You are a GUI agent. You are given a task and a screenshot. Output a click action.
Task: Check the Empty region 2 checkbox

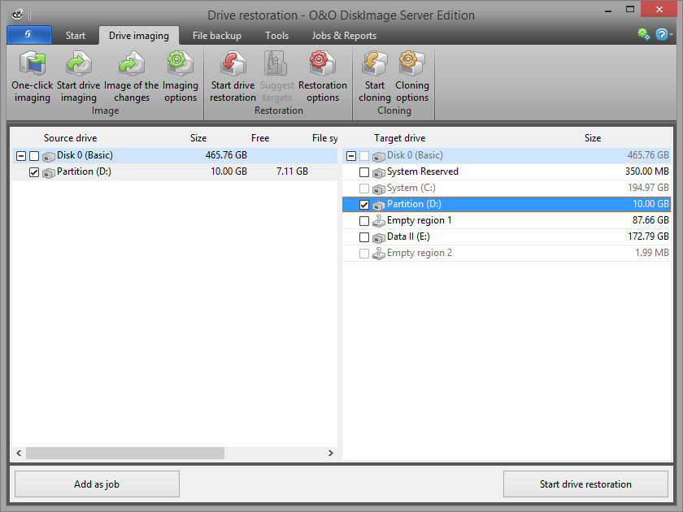click(364, 254)
